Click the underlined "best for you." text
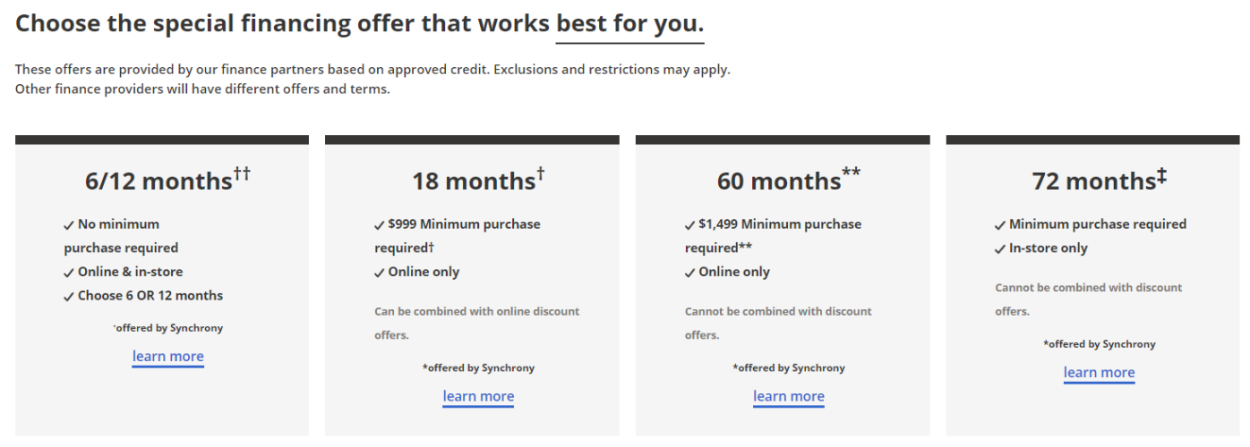 pos(629,23)
